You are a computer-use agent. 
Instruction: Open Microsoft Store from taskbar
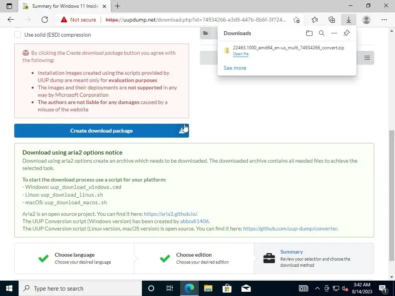[x=227, y=288]
